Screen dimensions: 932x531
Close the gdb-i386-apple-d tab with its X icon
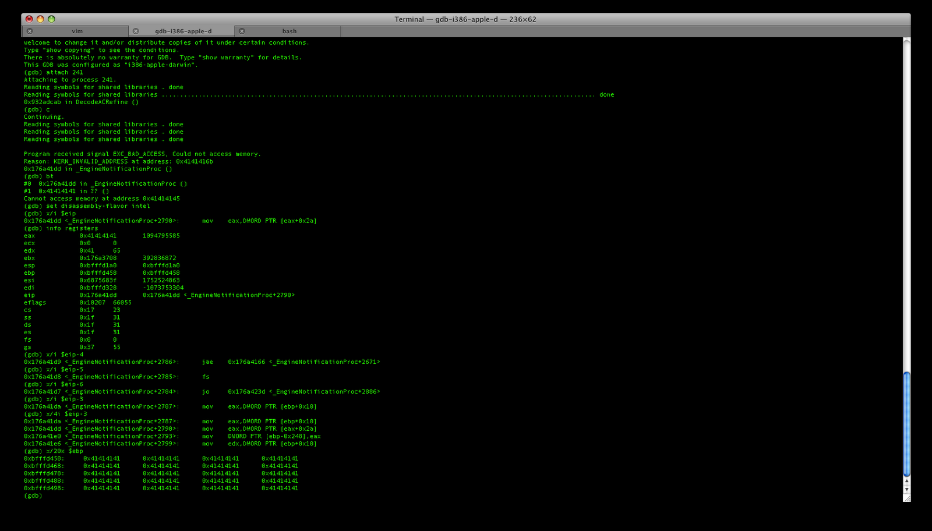click(x=136, y=31)
